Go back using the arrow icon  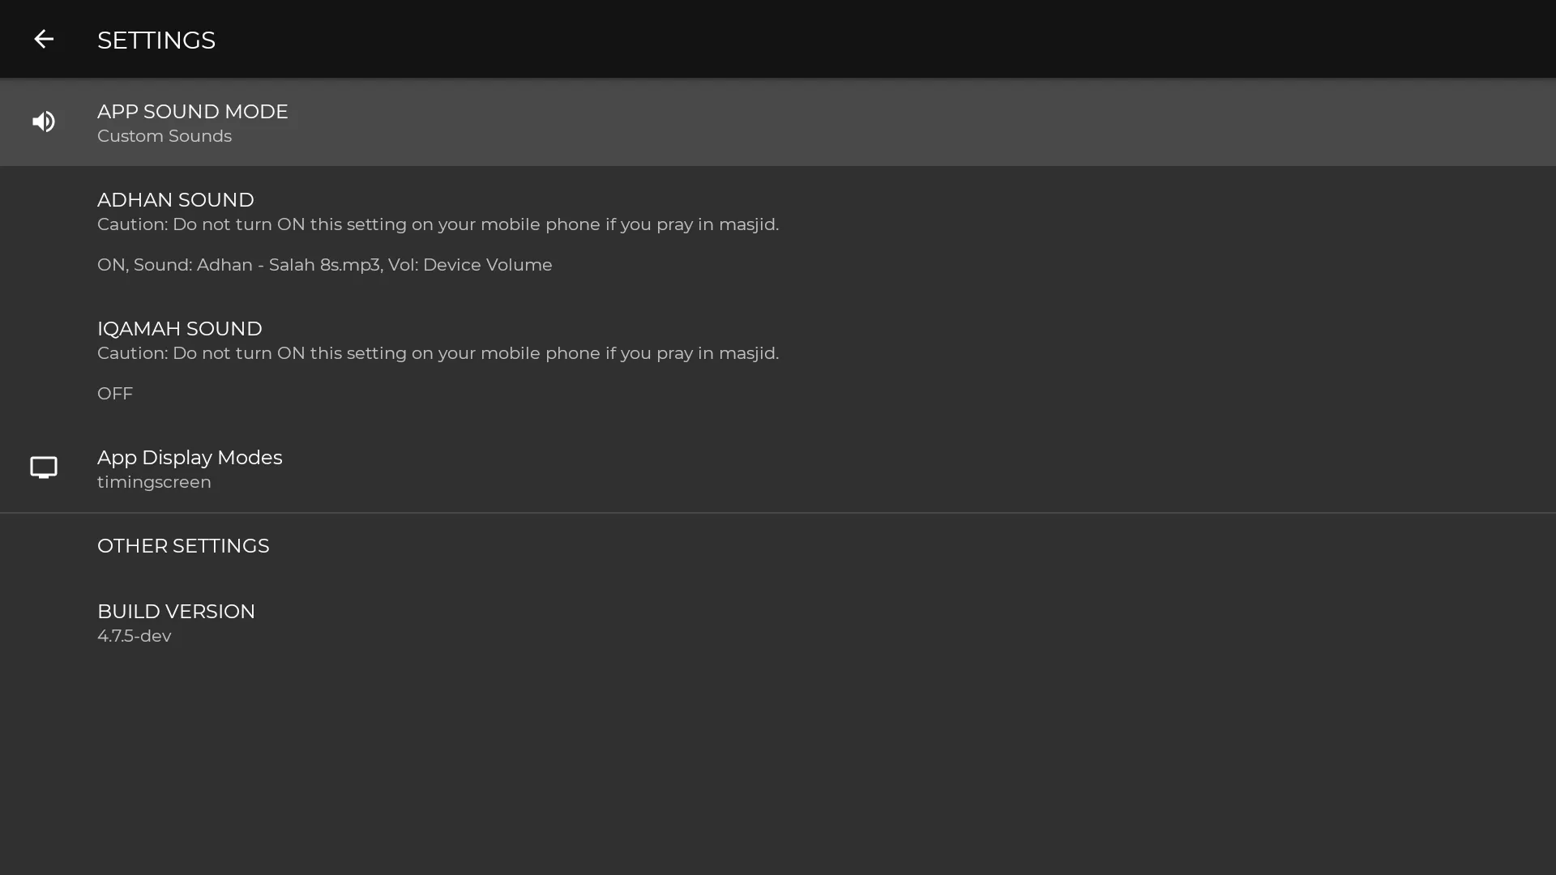[x=43, y=39]
